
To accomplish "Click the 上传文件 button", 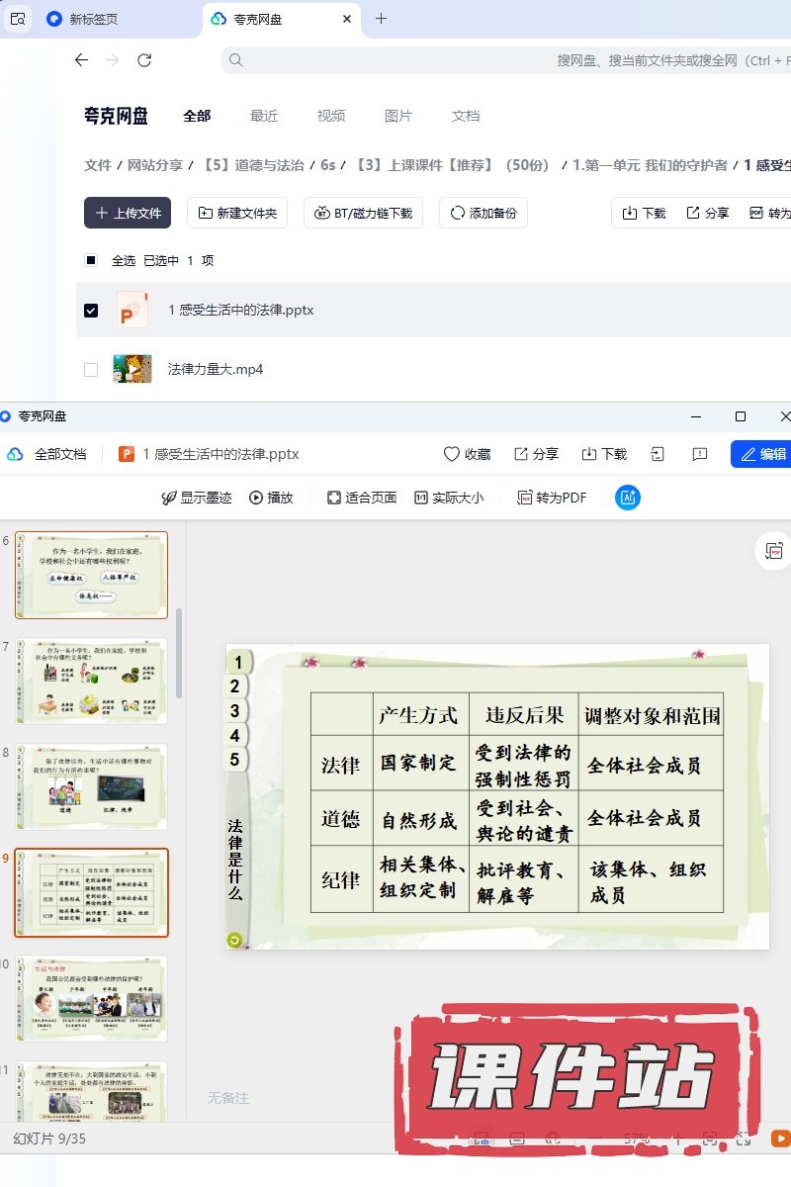I will click(x=128, y=213).
